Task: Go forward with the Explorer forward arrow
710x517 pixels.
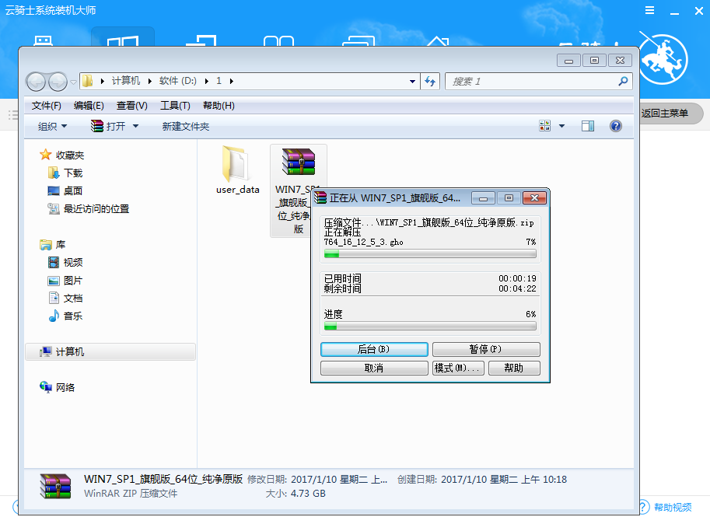Action: [x=58, y=82]
